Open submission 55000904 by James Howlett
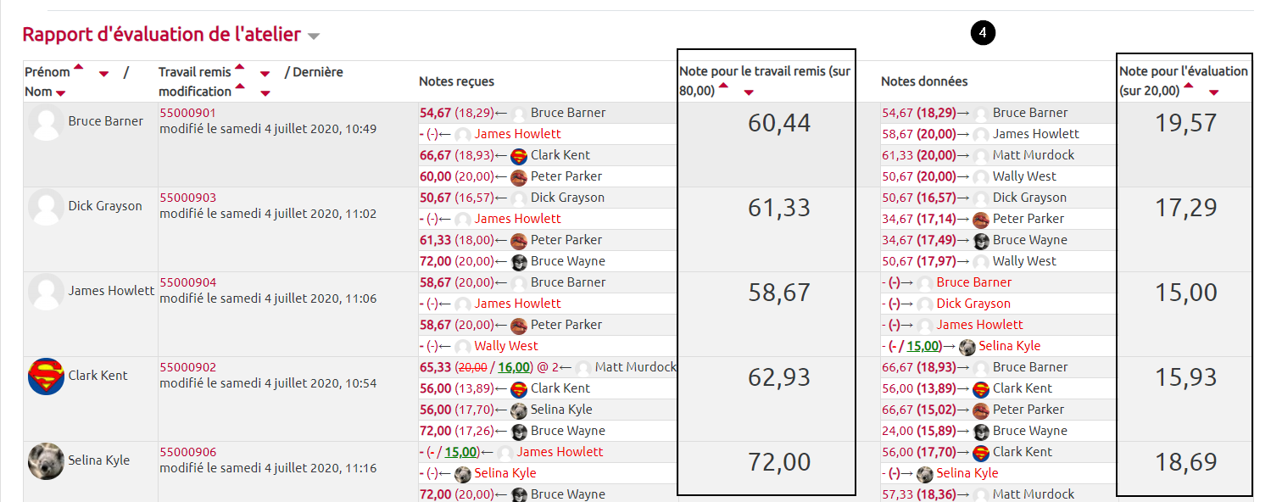Image resolution: width=1271 pixels, height=502 pixels. point(187,282)
